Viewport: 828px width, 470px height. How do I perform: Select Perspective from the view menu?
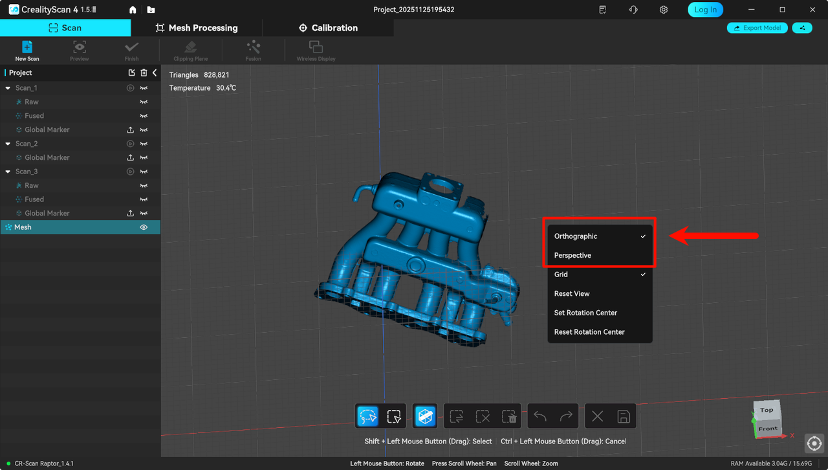click(572, 255)
